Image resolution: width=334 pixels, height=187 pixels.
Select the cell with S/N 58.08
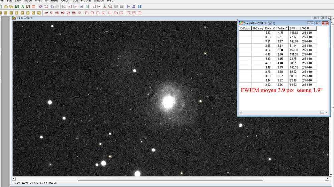tap(294, 76)
